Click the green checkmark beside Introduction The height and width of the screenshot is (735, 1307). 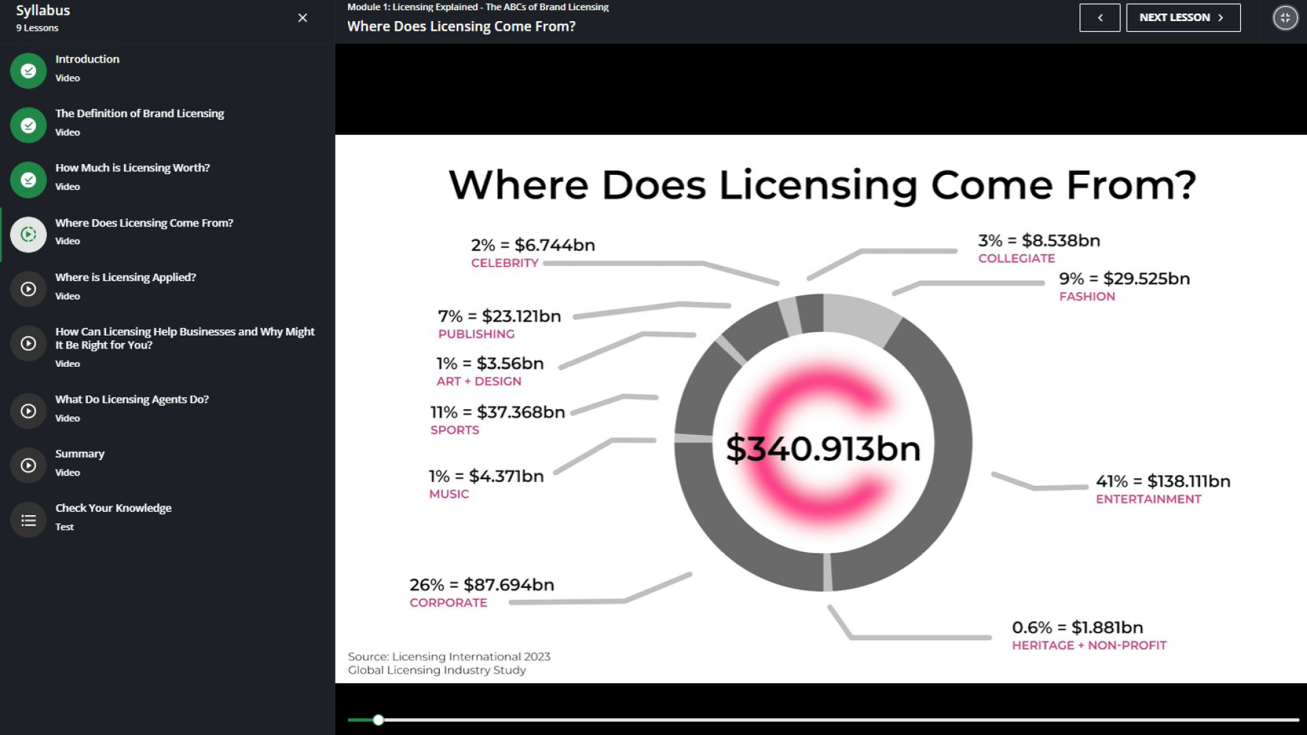click(x=28, y=70)
